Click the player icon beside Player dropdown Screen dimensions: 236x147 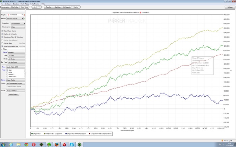point(24,15)
